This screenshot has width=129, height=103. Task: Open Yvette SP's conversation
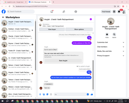(x=17, y=52)
